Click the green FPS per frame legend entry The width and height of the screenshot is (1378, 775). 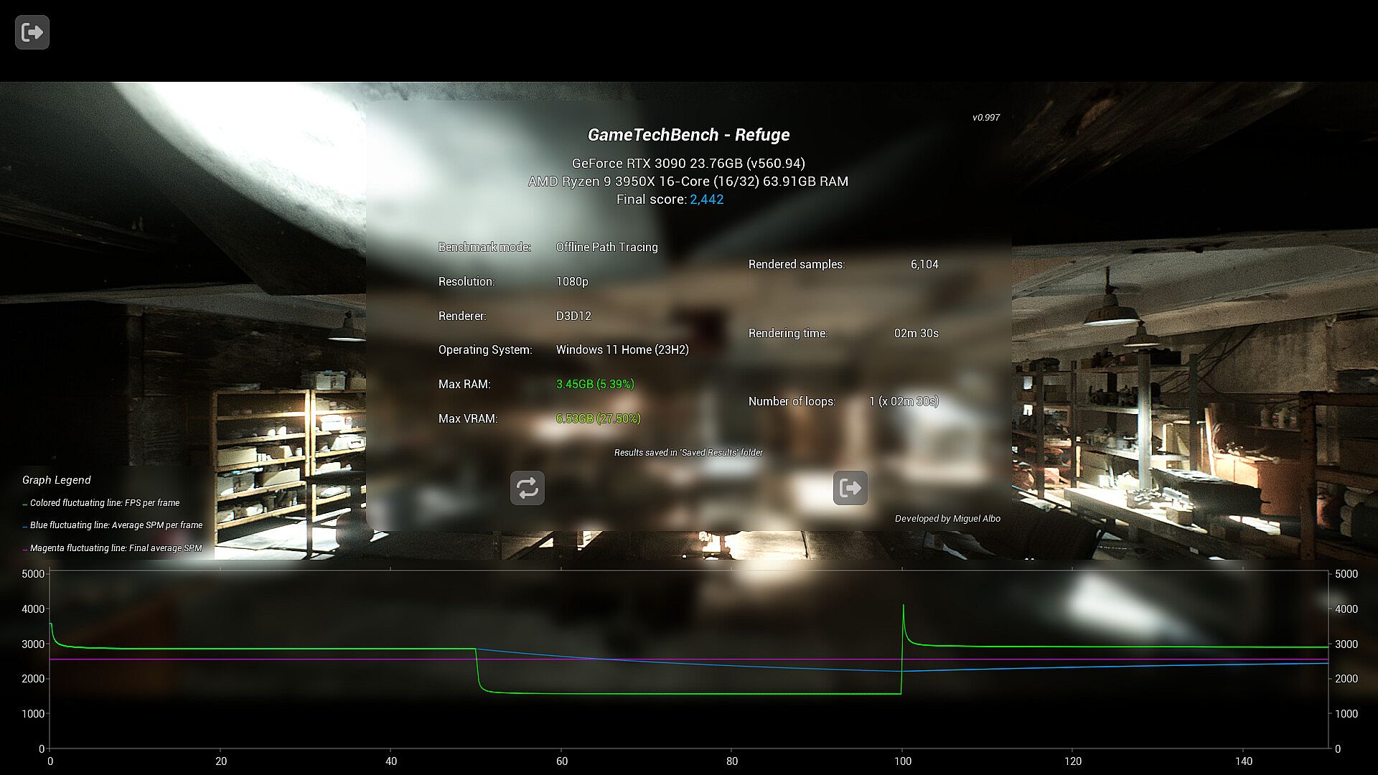[x=104, y=503]
